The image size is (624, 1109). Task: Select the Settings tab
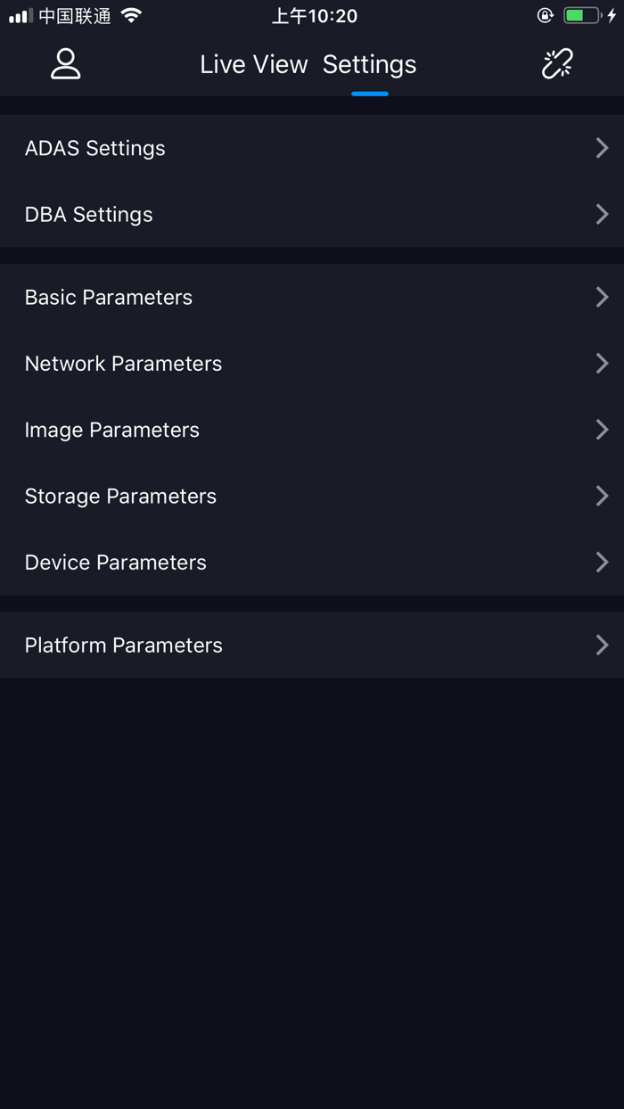[369, 64]
